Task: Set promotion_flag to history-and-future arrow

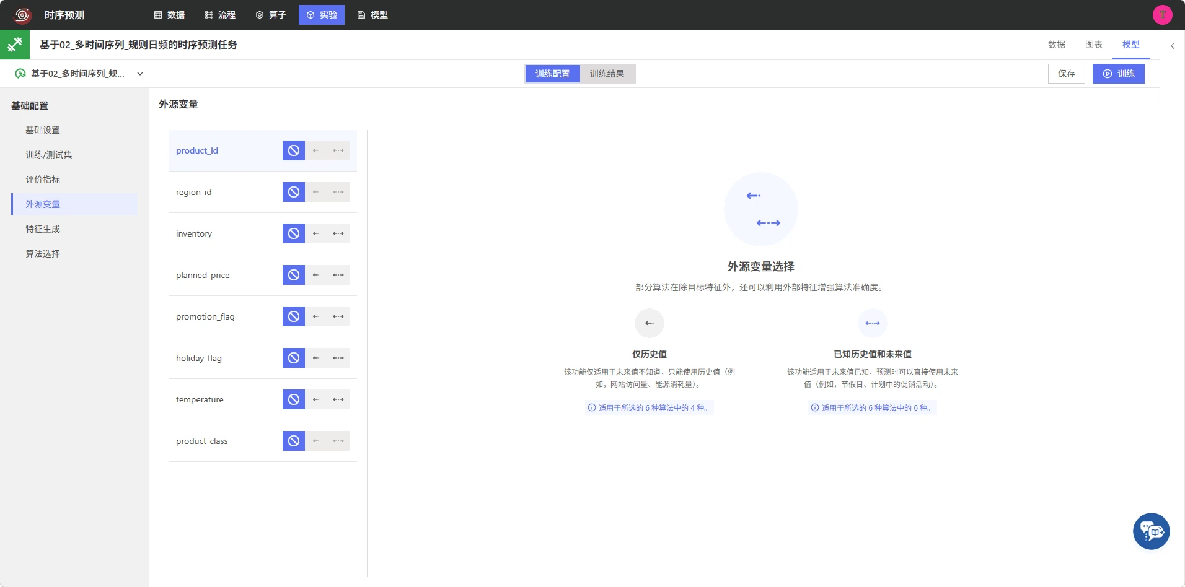Action: point(338,316)
